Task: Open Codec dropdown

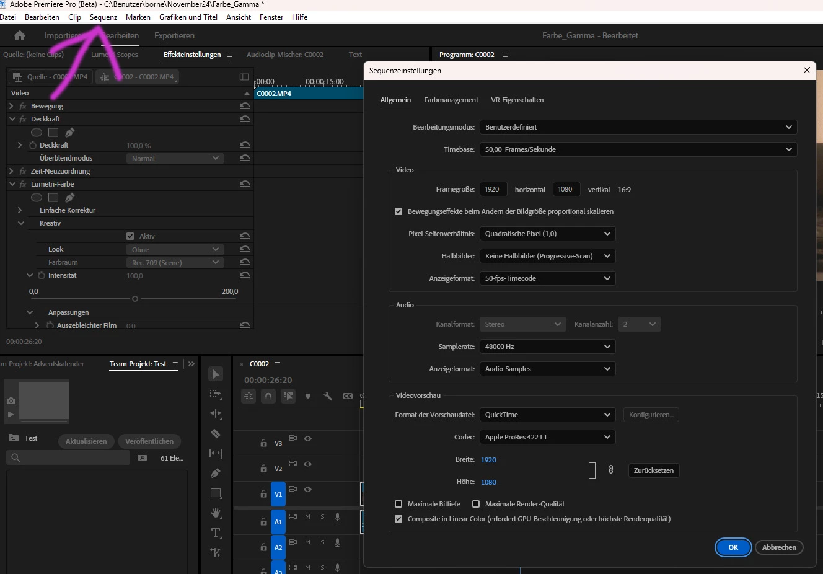Action: click(547, 437)
